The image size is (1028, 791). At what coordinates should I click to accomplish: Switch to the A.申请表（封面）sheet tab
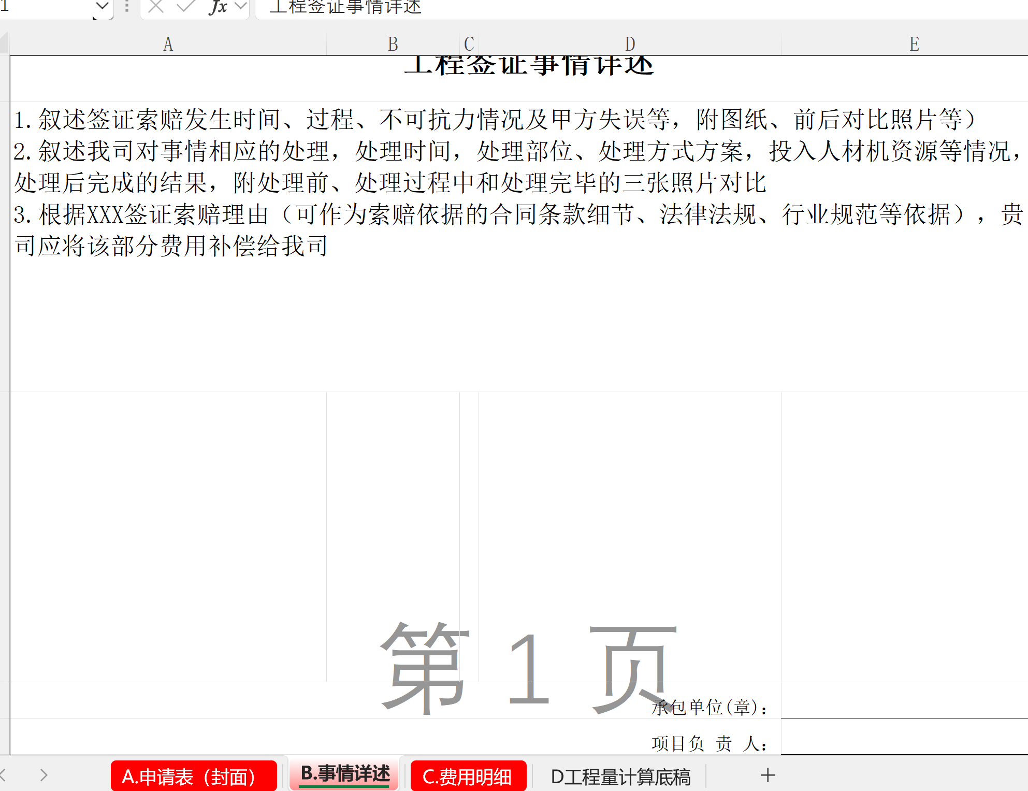pos(194,776)
